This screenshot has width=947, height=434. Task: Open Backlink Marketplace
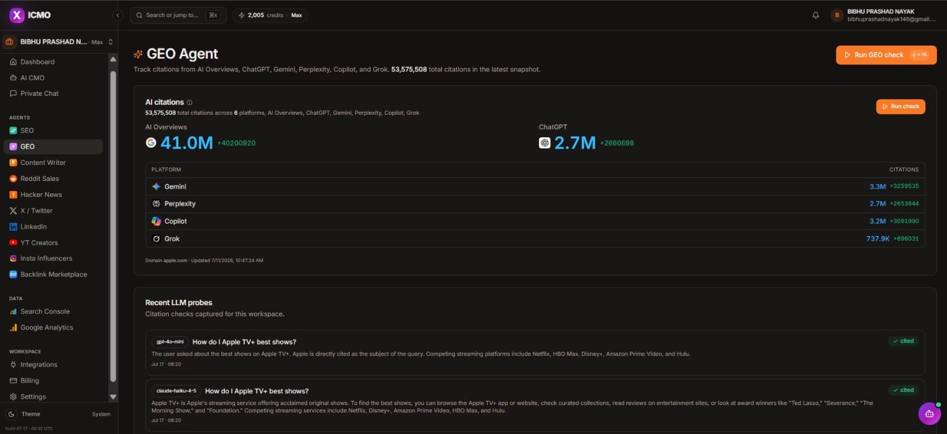click(53, 274)
